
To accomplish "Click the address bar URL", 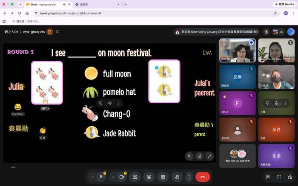I will click(x=70, y=13).
